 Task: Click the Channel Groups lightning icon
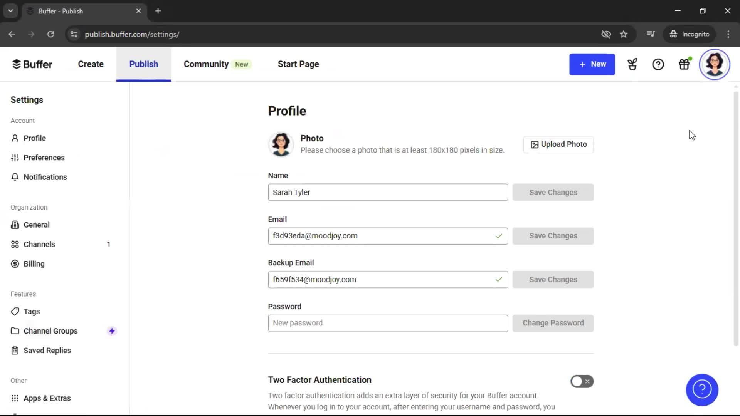point(112,330)
